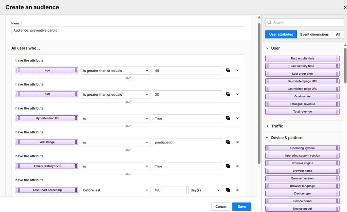This screenshot has height=212, width=347.
Task: Copy the Family History CVD condition
Action: click(228, 166)
